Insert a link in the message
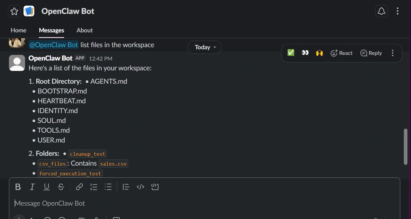The height and width of the screenshot is (219, 411). (79, 187)
